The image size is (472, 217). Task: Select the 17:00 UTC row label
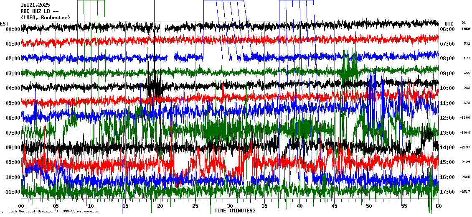(448, 192)
